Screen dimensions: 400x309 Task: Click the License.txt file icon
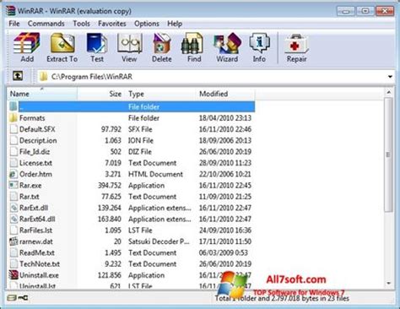14,163
